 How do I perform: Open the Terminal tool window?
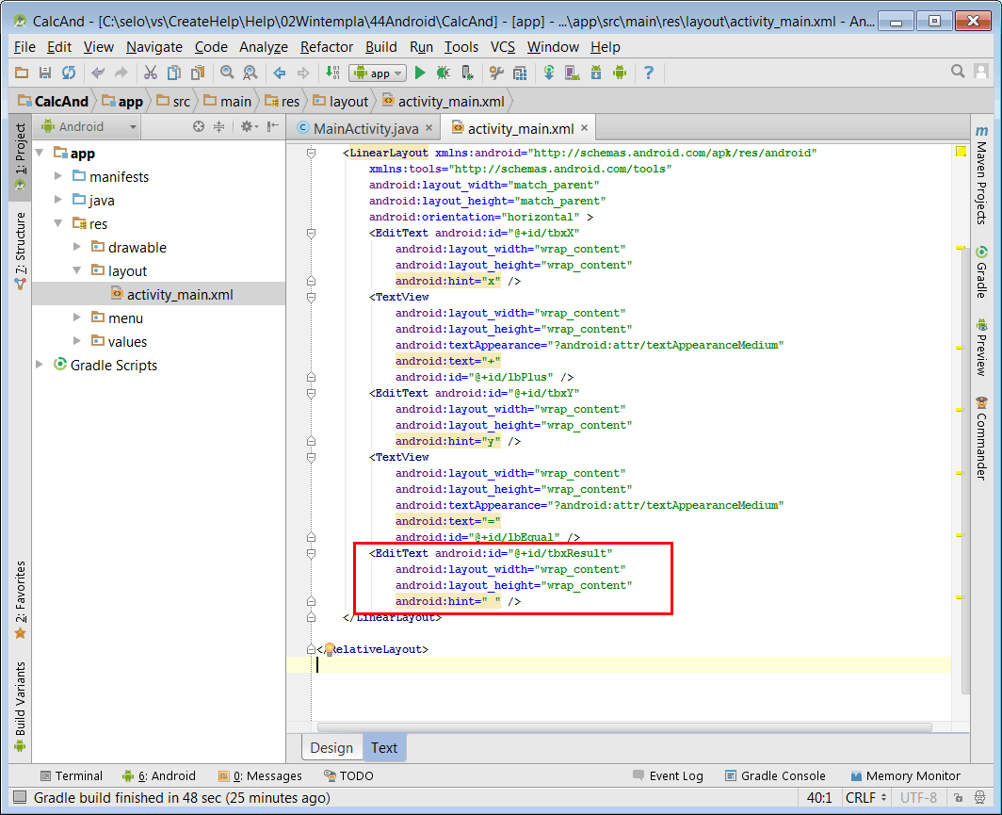click(71, 775)
